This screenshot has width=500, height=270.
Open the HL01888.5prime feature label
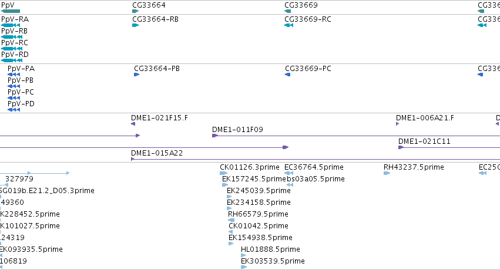[270, 249]
